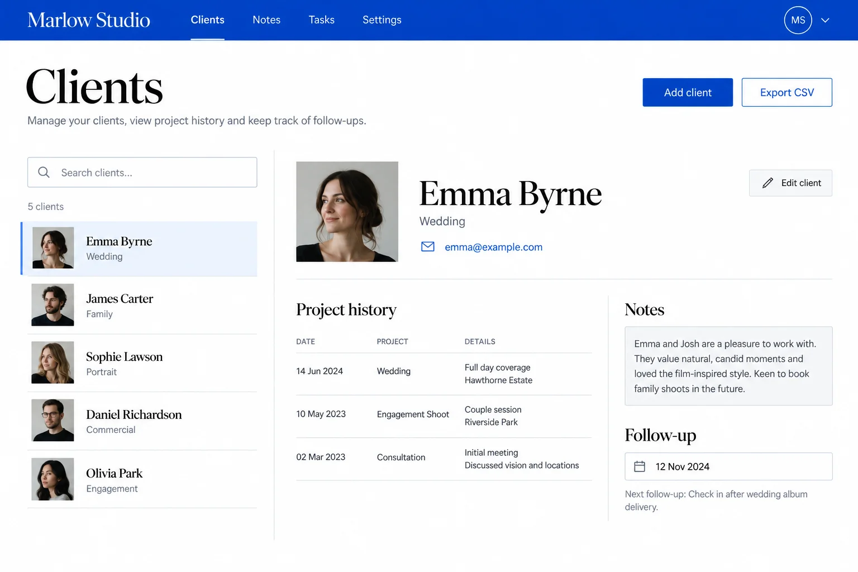Image resolution: width=858 pixels, height=572 pixels.
Task: Click Daniel Richardson's avatar thumbnail
Action: click(x=53, y=420)
